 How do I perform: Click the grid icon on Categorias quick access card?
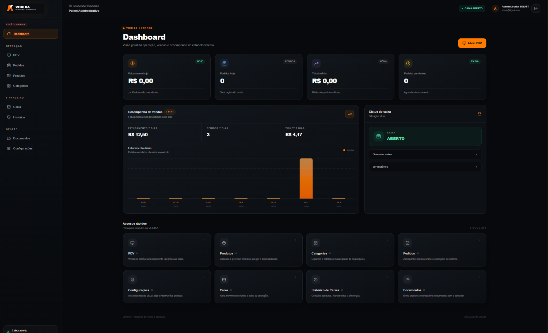pyautogui.click(x=316, y=243)
